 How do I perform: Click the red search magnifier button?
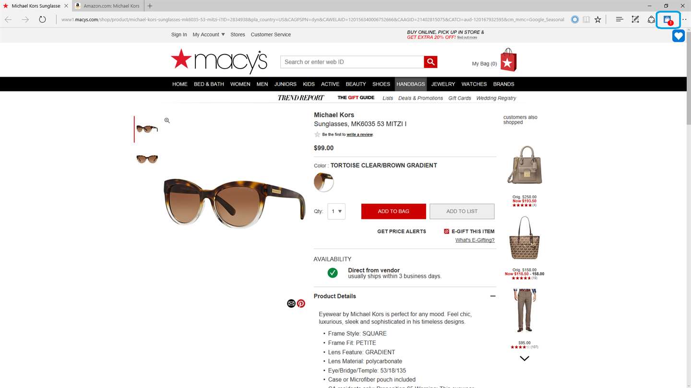point(430,62)
